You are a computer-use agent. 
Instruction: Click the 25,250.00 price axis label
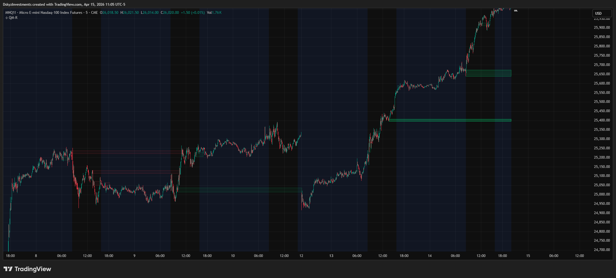pos(602,148)
